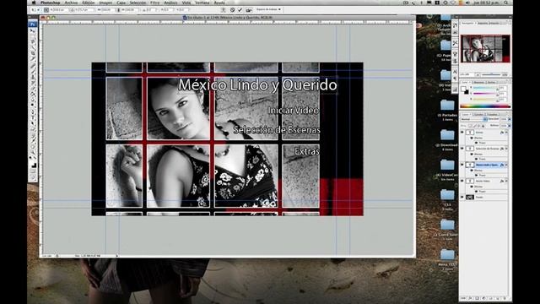This screenshot has height=304, width=540.
Task: Hide the Iniciar Video layer
Action: (462, 181)
